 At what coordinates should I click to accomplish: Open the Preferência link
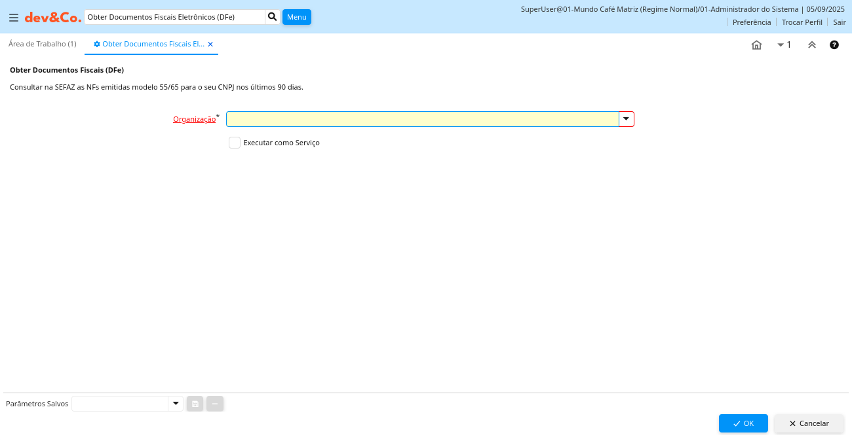pos(751,22)
